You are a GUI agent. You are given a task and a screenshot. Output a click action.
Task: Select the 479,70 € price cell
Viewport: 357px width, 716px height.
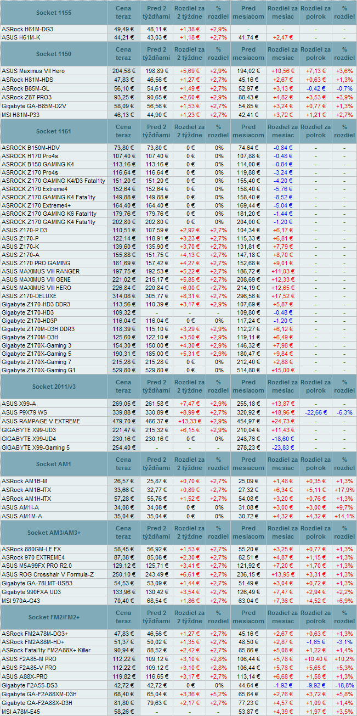click(x=123, y=421)
